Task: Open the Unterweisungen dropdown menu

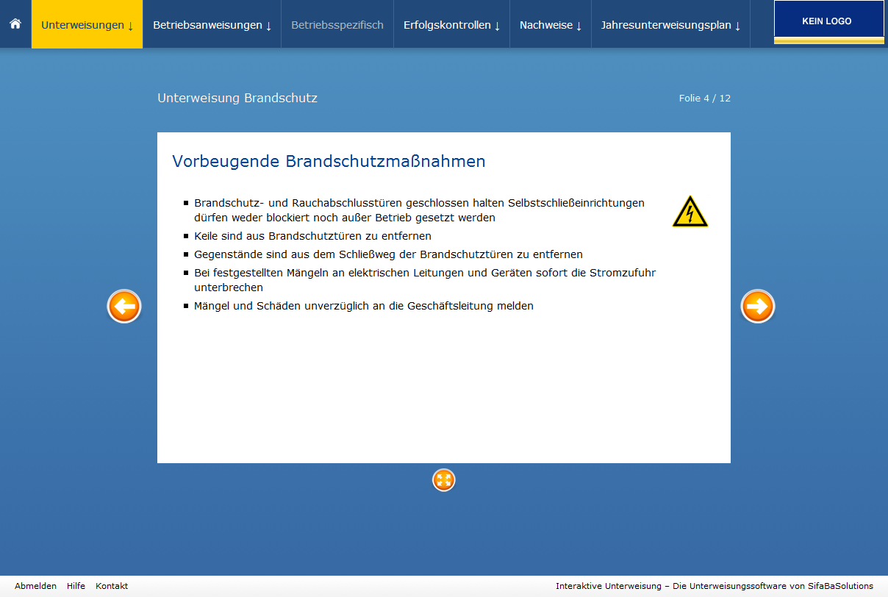Action: (x=87, y=24)
